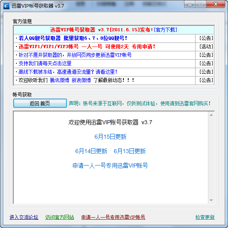
Task: Click the 了解最新动态 text
Action: [x=113, y=80]
